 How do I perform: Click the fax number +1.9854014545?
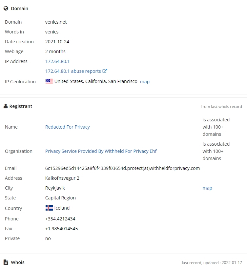pyautogui.click(x=61, y=229)
